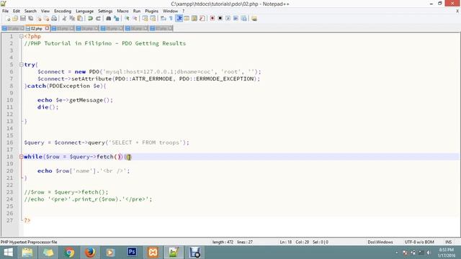Toggle the Function List icon
The width and height of the screenshot is (461, 259).
pos(202,19)
